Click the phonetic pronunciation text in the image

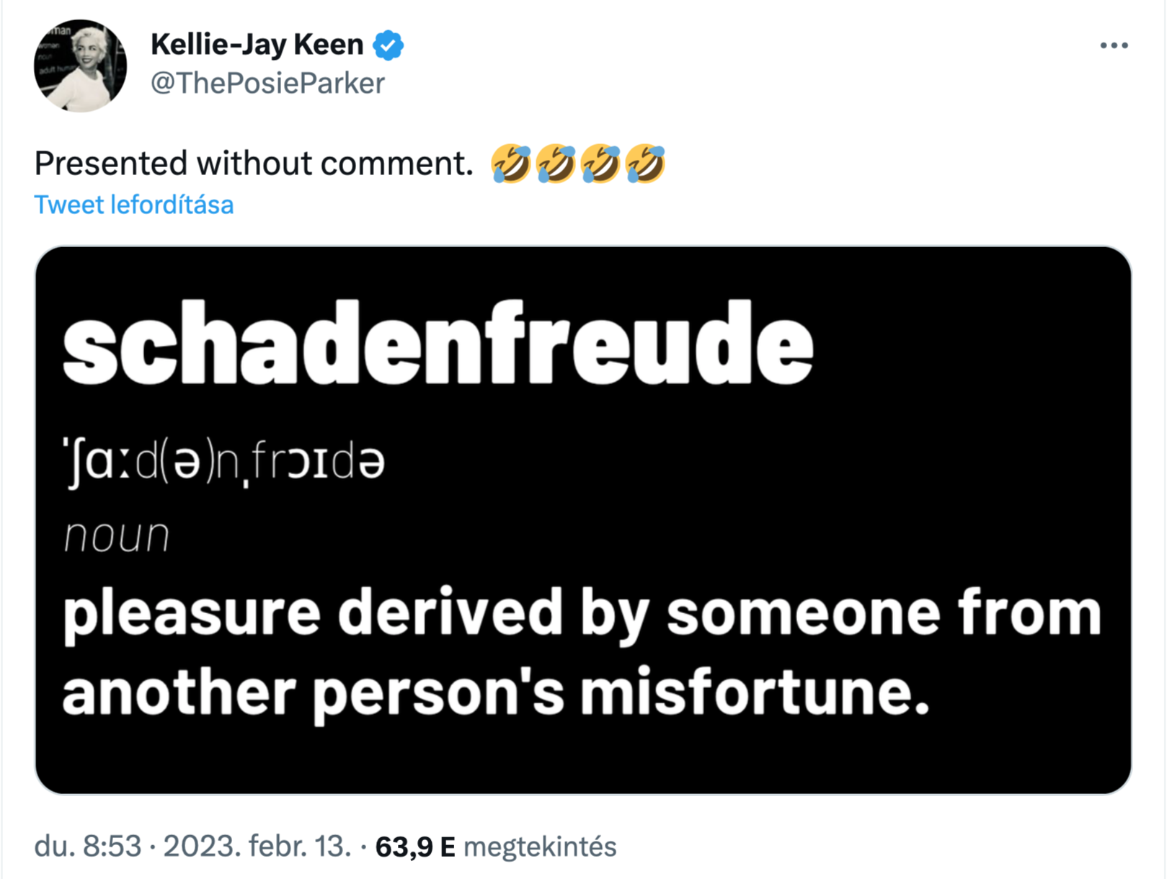tap(224, 463)
